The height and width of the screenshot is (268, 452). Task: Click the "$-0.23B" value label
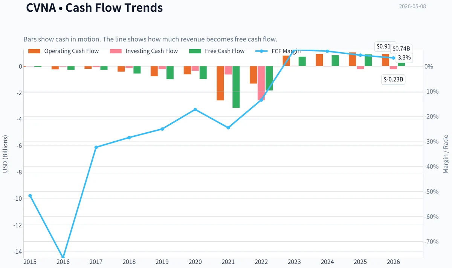click(393, 79)
